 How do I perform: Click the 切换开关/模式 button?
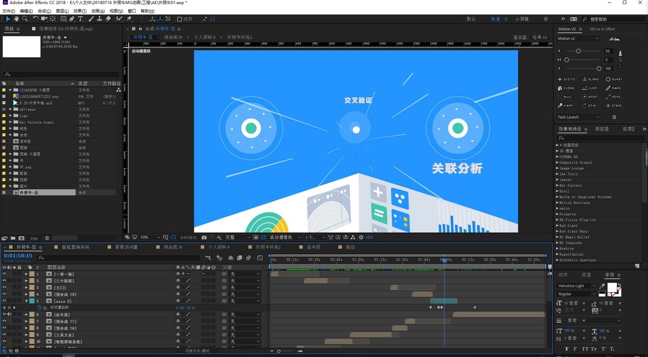point(197,350)
